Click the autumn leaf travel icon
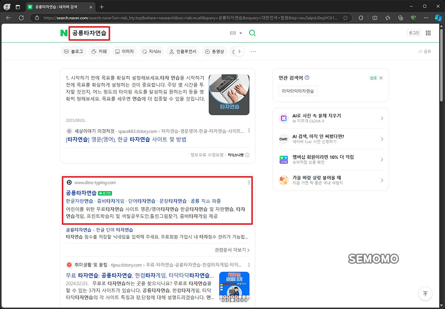This screenshot has height=309, width=445. pyautogui.click(x=283, y=180)
